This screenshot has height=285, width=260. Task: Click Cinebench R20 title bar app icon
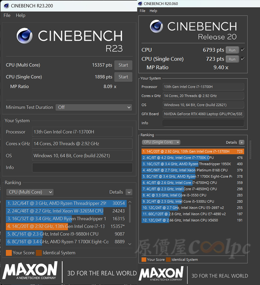click(x=140, y=4)
